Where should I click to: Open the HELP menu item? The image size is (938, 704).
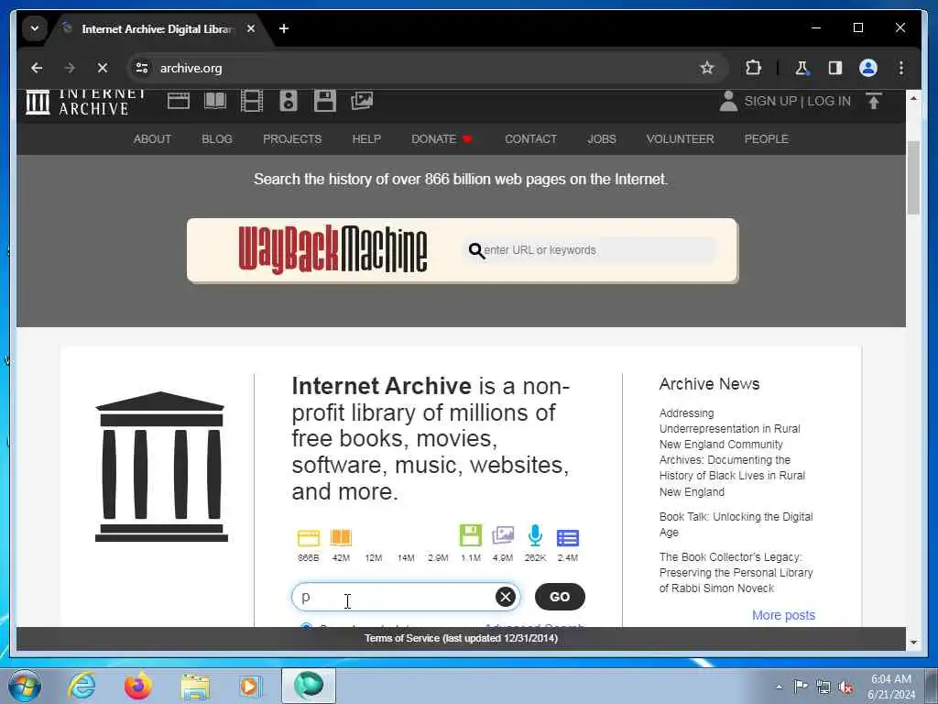click(x=366, y=139)
